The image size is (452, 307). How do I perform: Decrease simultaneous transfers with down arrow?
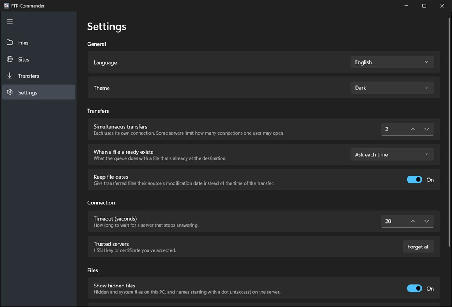(427, 129)
